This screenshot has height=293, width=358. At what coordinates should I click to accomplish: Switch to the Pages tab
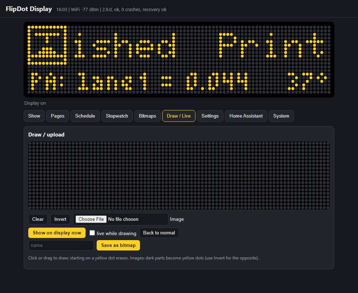pyautogui.click(x=58, y=116)
